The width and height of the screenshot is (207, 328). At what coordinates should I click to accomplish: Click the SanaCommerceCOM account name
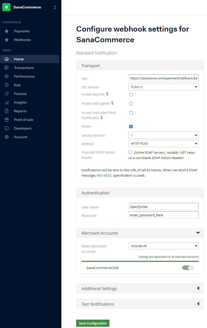click(102, 268)
